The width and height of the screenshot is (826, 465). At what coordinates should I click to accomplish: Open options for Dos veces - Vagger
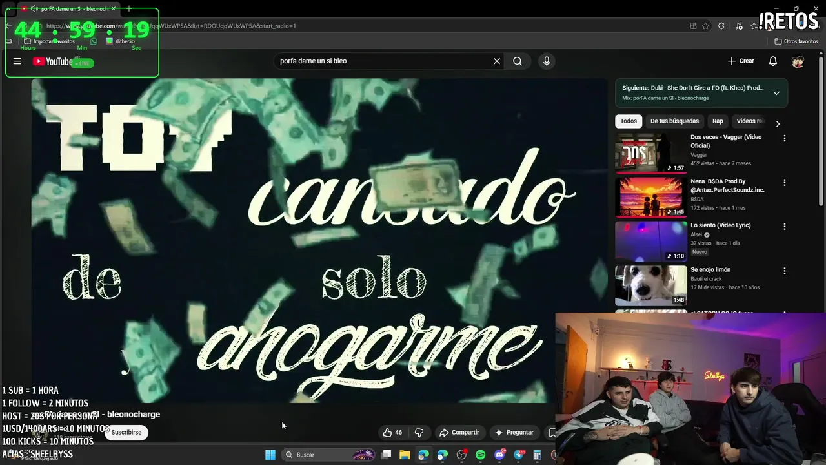785,138
